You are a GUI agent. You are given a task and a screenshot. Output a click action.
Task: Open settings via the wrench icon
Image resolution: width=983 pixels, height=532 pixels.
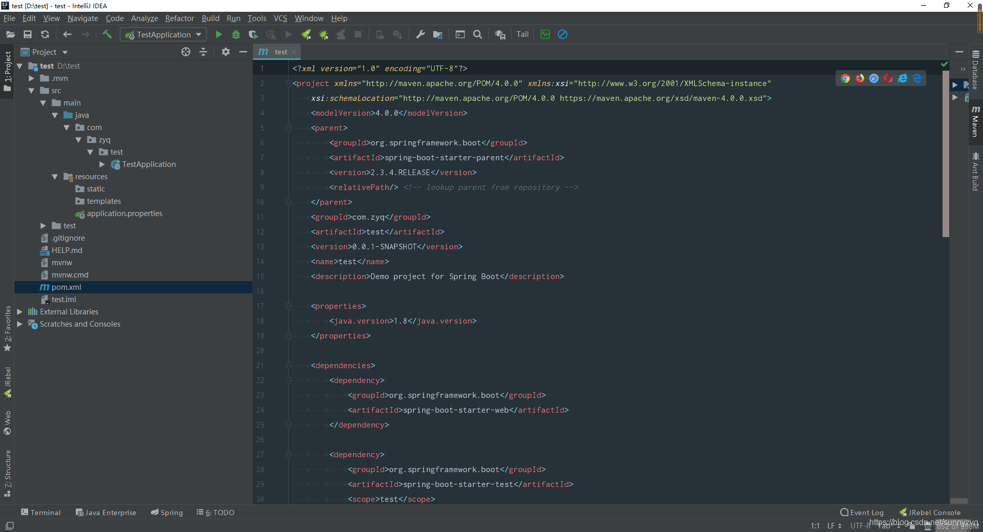(x=420, y=34)
